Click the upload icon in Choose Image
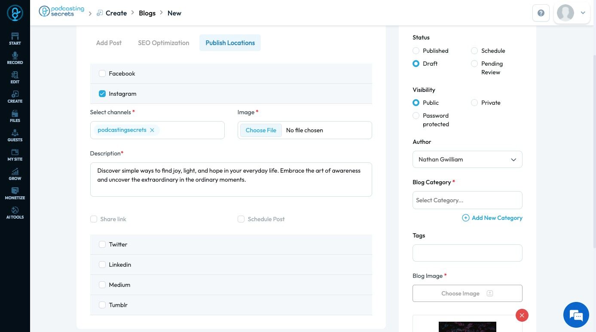The height and width of the screenshot is (332, 596). coord(490,293)
